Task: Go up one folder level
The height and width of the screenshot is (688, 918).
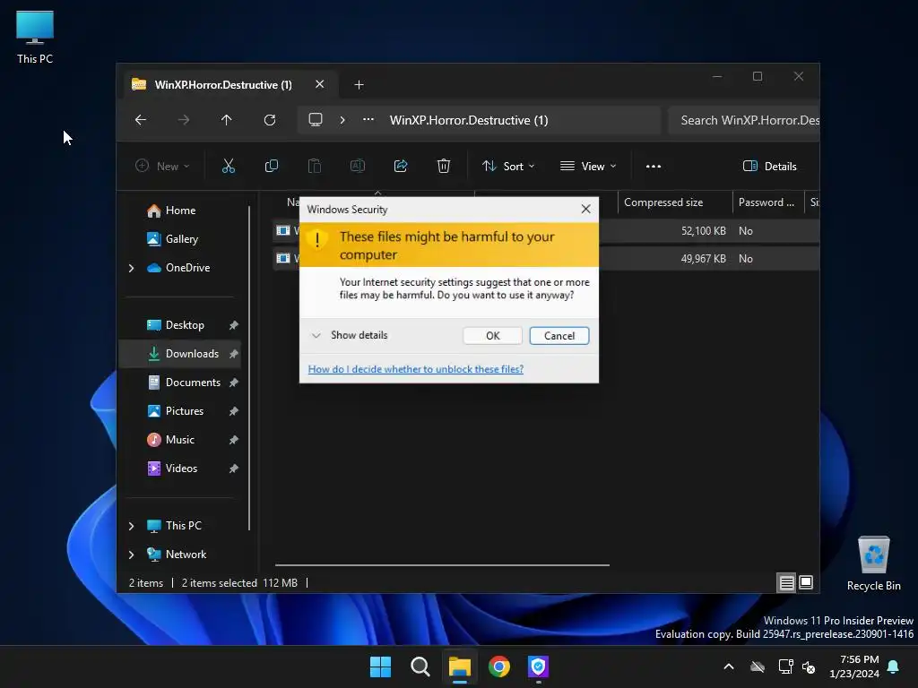Action: 227,120
